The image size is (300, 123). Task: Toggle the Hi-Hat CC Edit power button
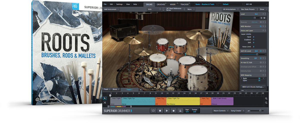coord(260,62)
